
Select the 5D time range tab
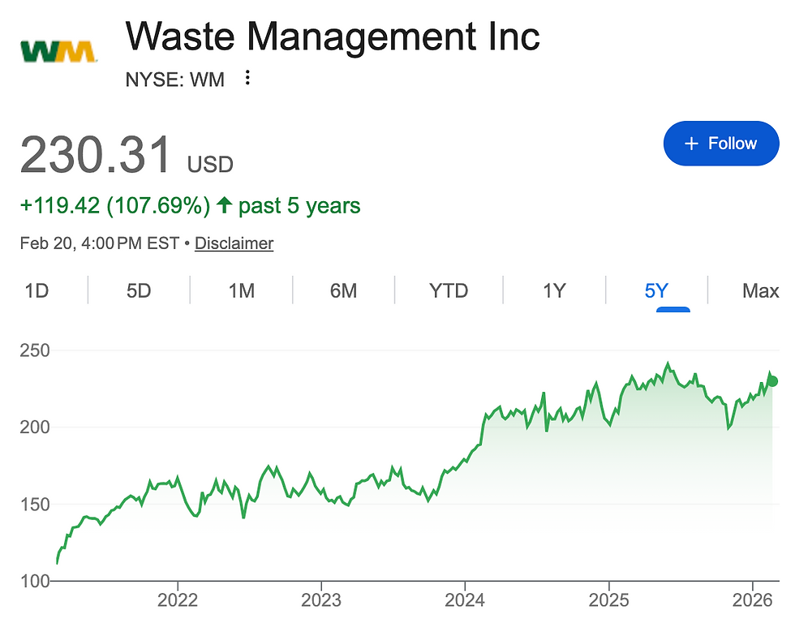coord(139,290)
